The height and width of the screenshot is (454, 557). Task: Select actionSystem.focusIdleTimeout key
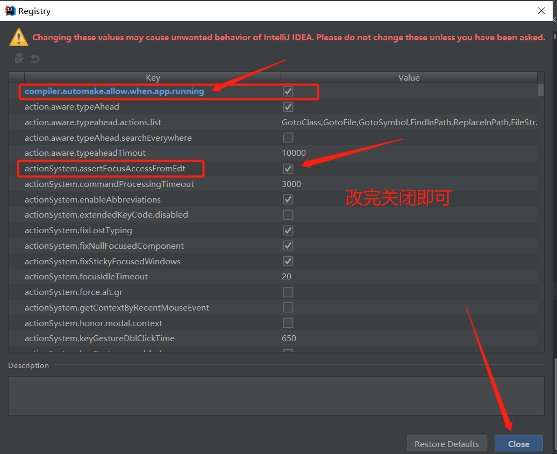pos(86,277)
